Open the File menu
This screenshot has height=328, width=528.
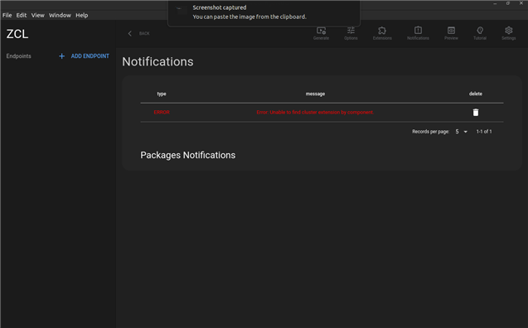tap(7, 15)
